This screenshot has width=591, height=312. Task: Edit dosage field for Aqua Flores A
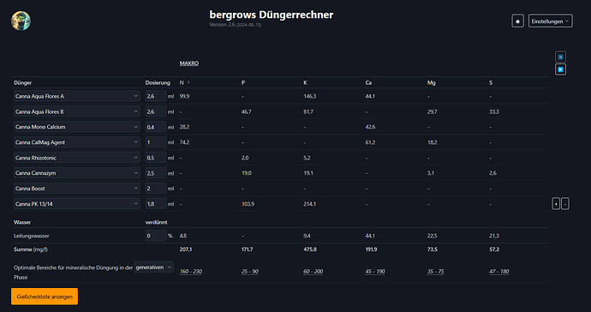pos(156,96)
